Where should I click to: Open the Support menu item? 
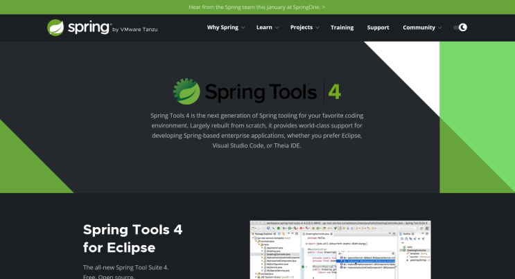378,28
